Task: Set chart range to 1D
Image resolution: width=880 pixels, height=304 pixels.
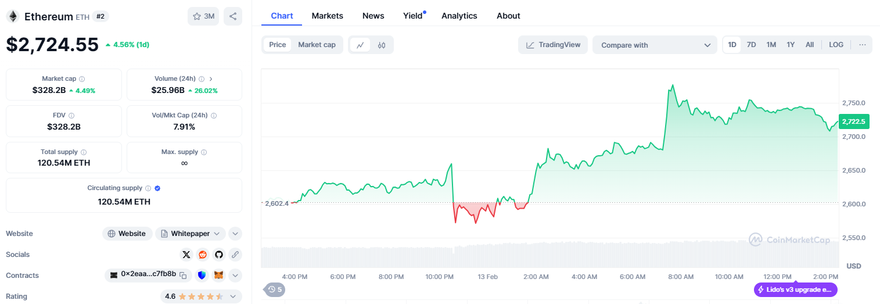Action: (732, 45)
